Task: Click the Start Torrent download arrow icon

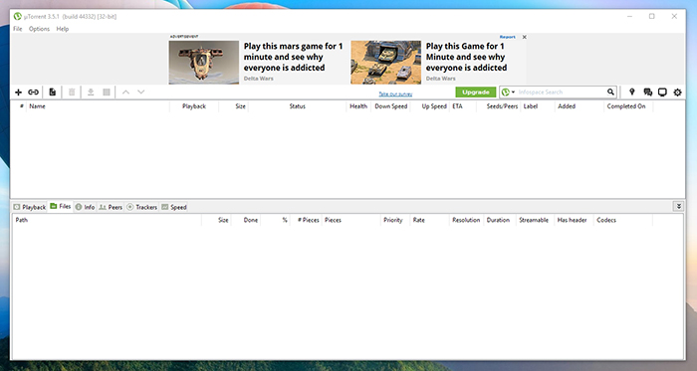Action: 91,93
